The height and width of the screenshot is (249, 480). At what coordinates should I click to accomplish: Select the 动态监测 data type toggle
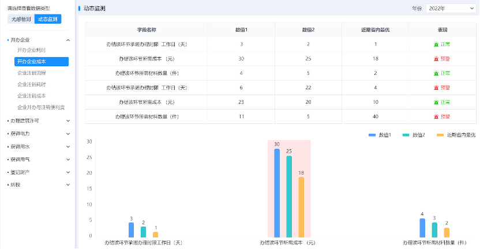[47, 19]
